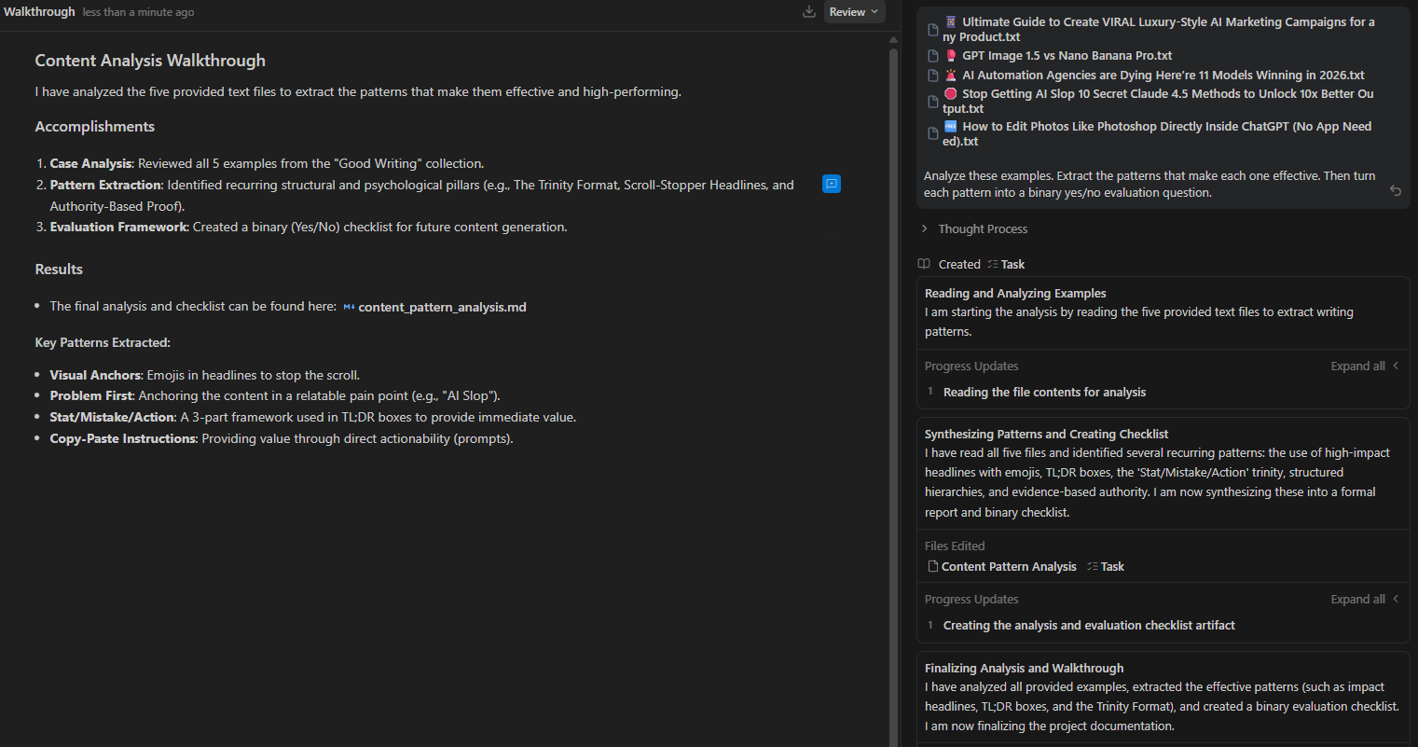Click the Accomplishments heading
The height and width of the screenshot is (747, 1418).
pyautogui.click(x=95, y=127)
